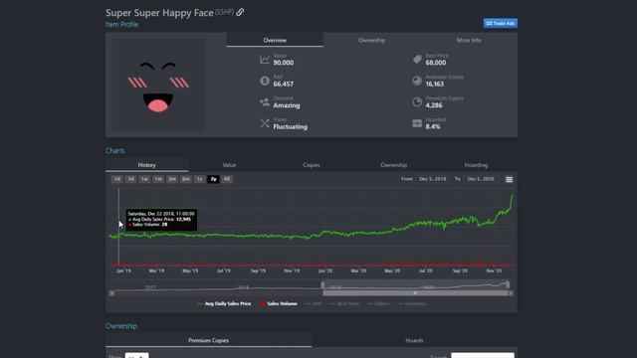Click the ownership Search input box
The height and width of the screenshot is (358, 637).
483,356
